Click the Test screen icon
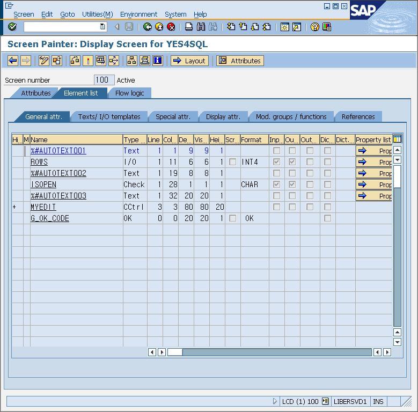Viewport: 418px width, 412px height. tap(101, 61)
